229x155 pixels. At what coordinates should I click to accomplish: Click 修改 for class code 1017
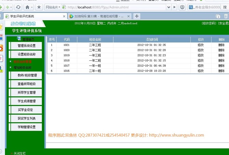coord(201,66)
